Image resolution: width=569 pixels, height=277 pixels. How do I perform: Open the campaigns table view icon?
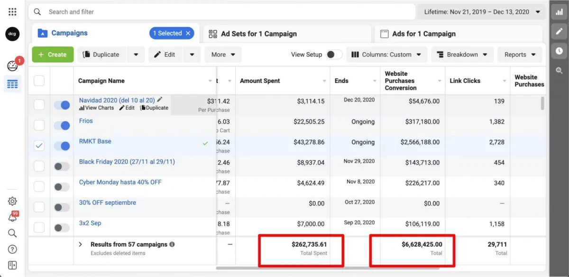(12, 84)
